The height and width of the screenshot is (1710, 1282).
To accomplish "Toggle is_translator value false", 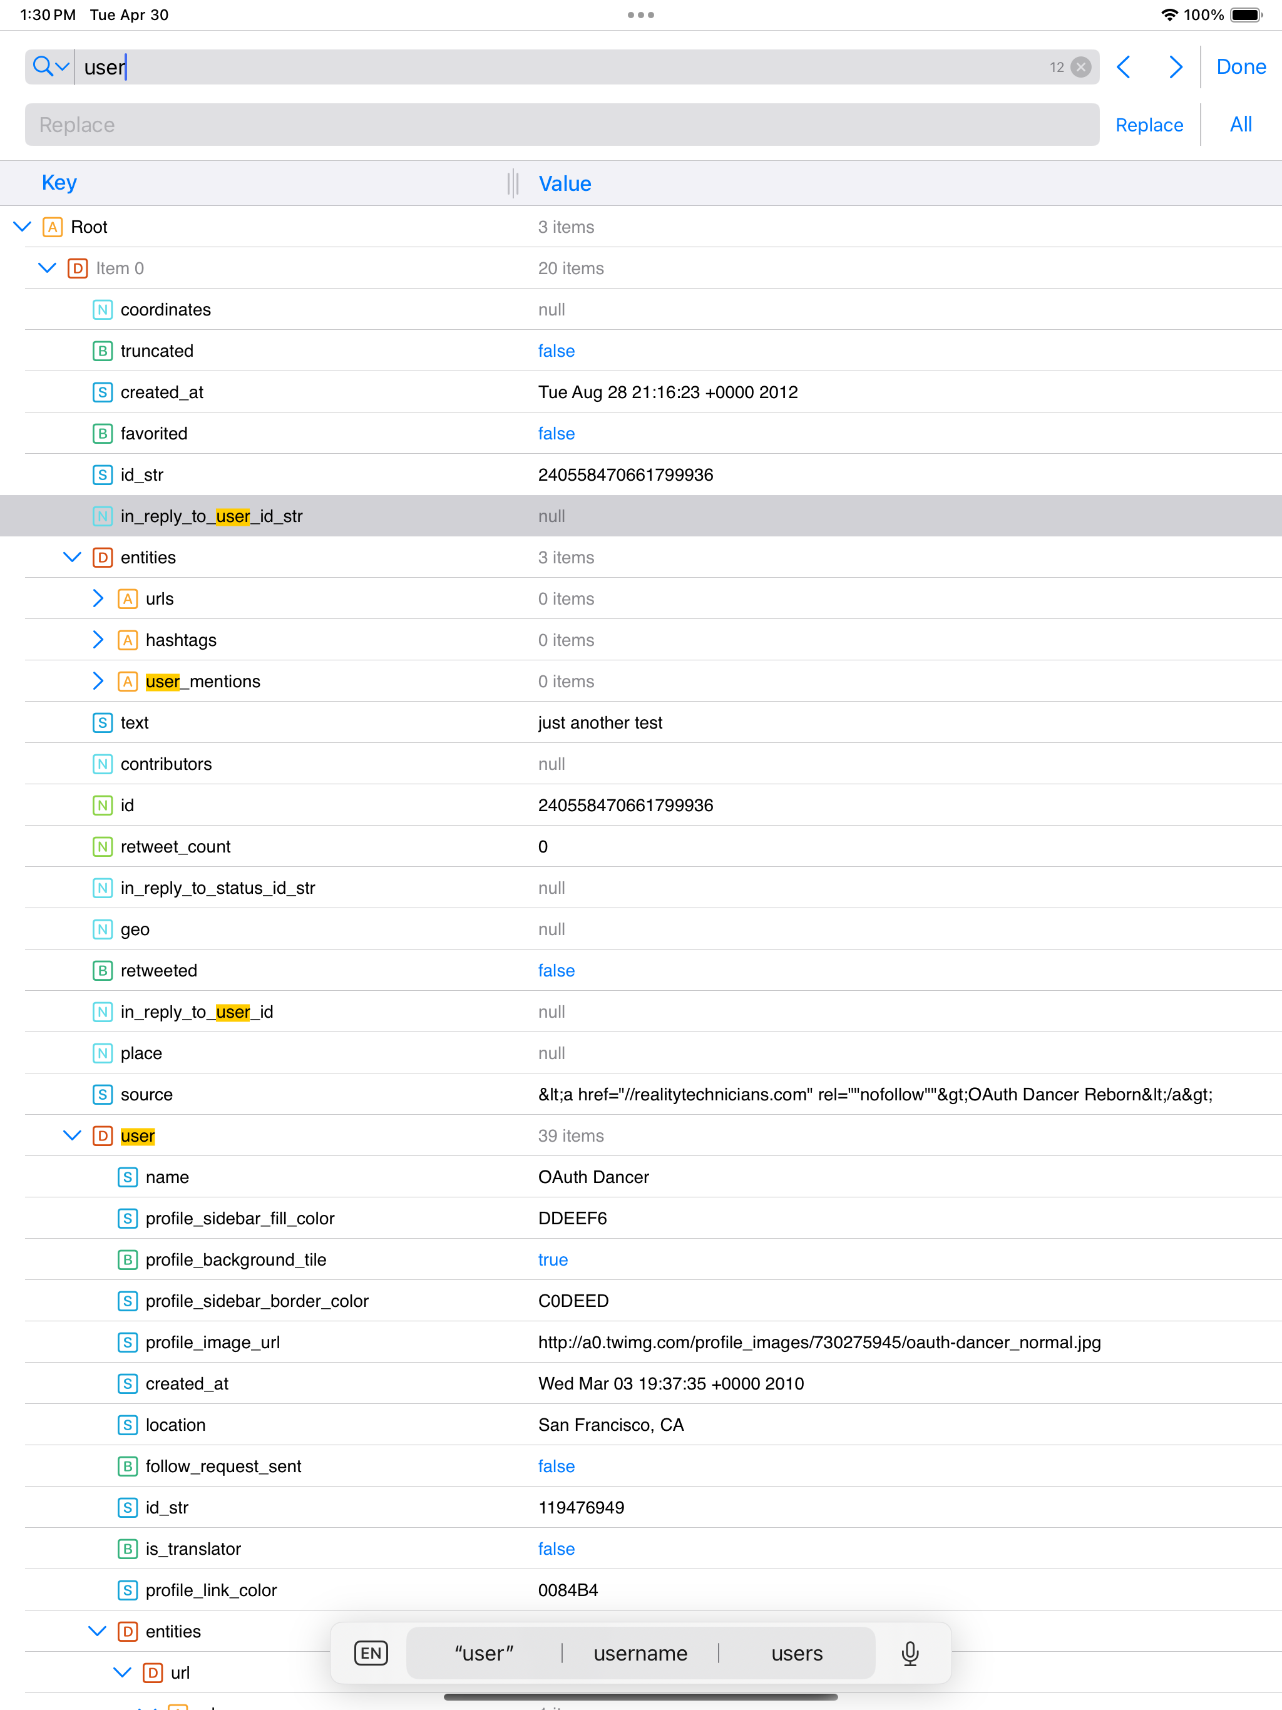I will tap(556, 1549).
